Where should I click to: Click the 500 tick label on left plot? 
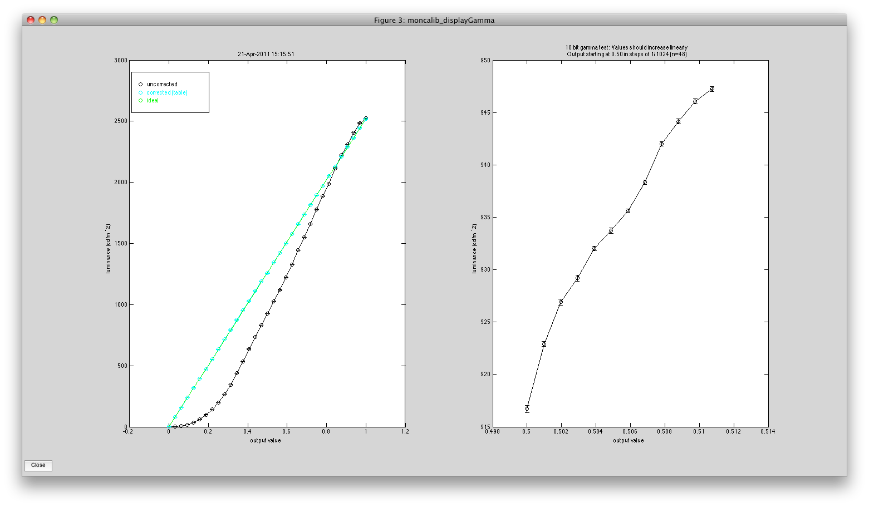point(122,366)
